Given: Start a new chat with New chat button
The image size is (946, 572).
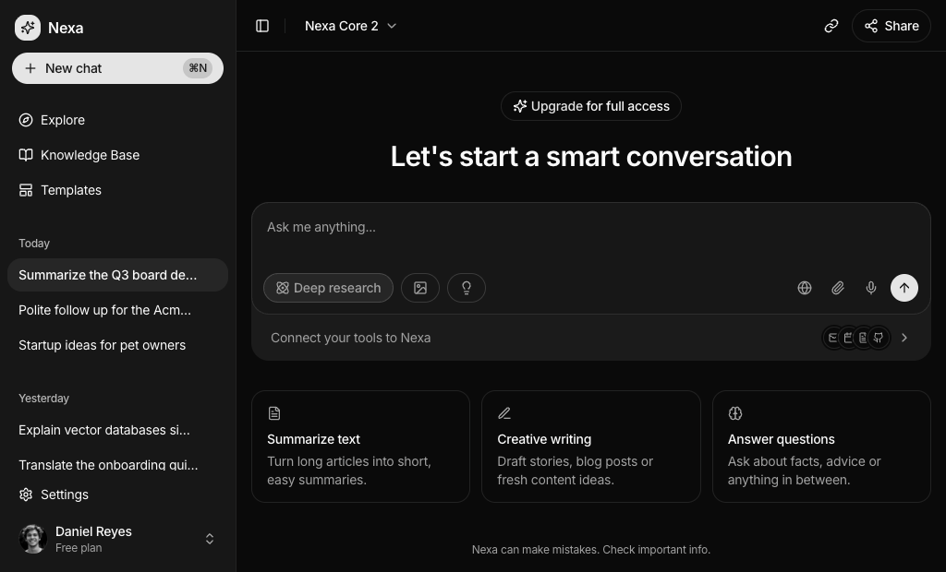Looking at the screenshot, I should [x=117, y=68].
